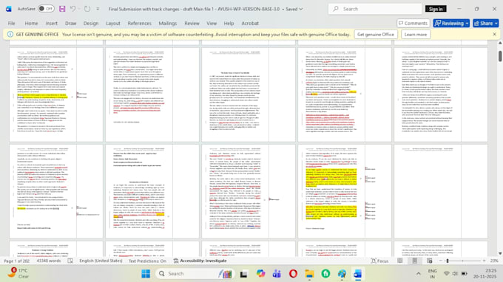This screenshot has height=282, width=503.
Task: Open the Windows Start menu
Action: tap(146, 274)
